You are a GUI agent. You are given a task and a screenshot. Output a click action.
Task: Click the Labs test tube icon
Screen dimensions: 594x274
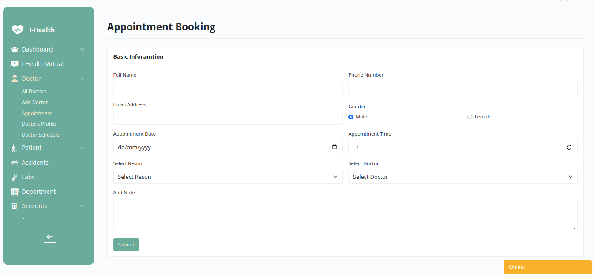[x=15, y=178]
